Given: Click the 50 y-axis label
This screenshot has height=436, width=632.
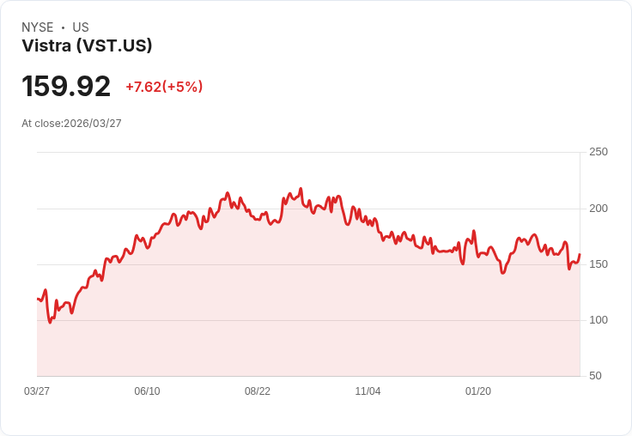Looking at the screenshot, I should pyautogui.click(x=594, y=376).
